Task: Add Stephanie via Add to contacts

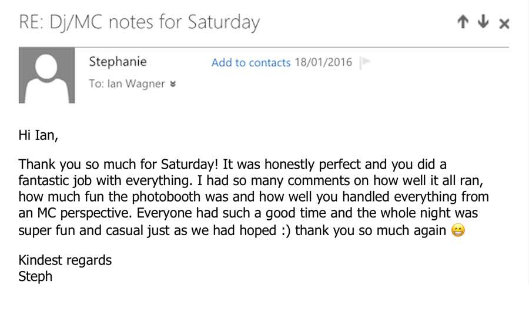Action: [x=251, y=63]
